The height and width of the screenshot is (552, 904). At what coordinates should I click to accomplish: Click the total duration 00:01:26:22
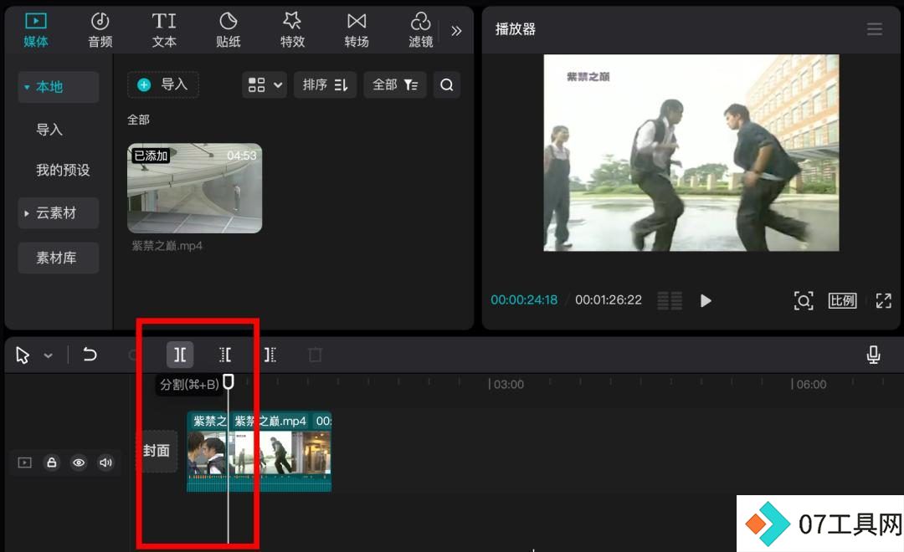coord(609,300)
